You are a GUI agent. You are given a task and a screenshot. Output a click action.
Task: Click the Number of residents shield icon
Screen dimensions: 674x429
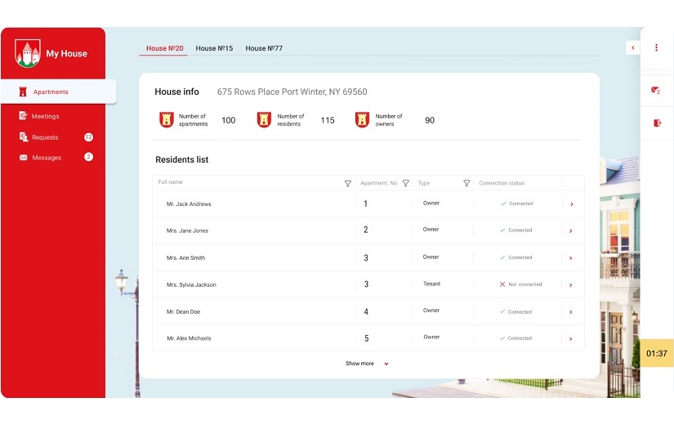[x=265, y=120]
